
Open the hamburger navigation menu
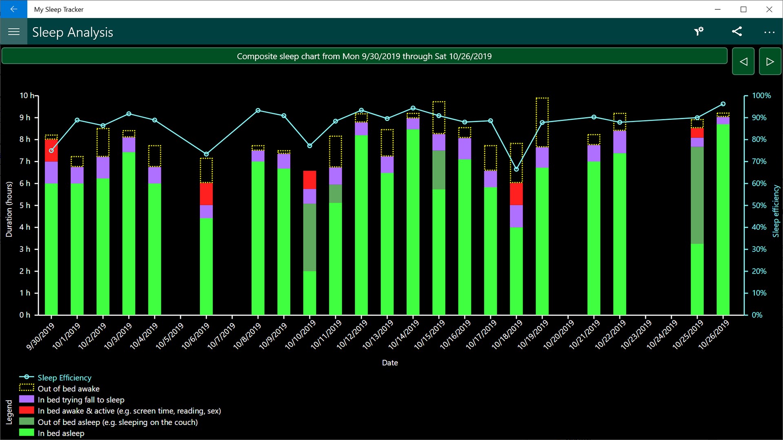coord(14,32)
